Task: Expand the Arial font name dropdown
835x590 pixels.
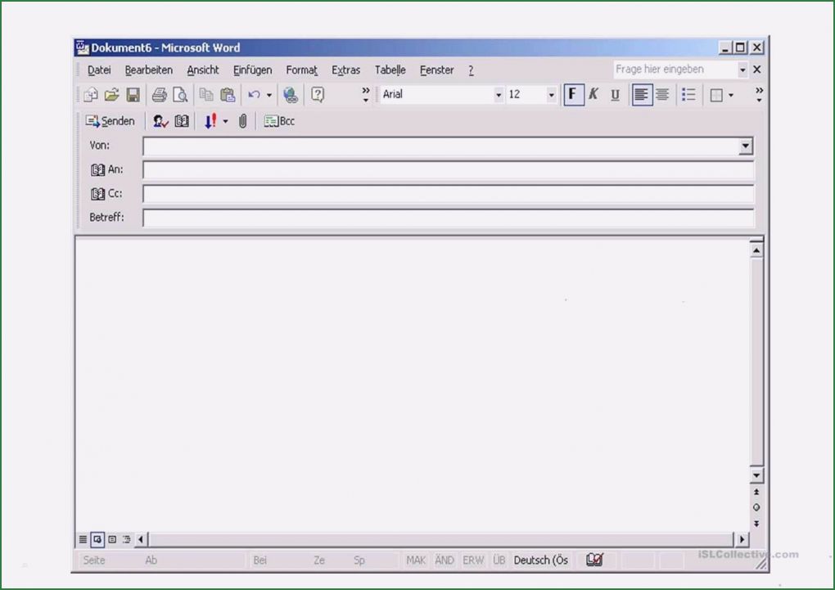Action: [499, 95]
